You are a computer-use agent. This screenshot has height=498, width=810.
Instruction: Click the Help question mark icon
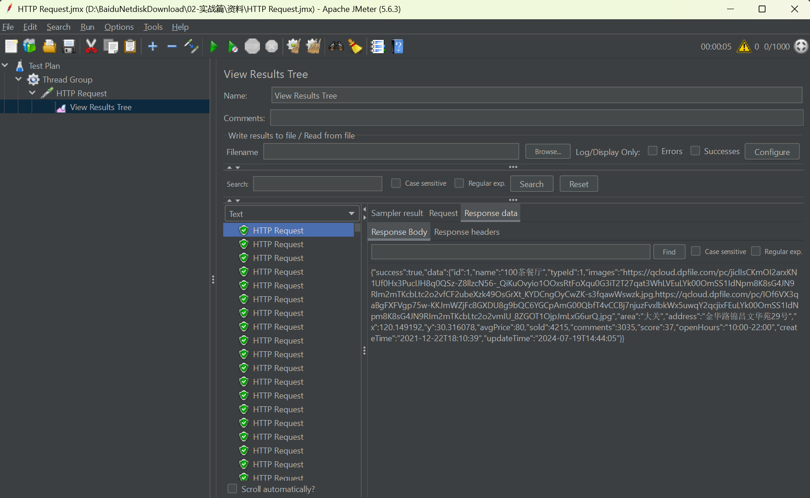pos(398,46)
